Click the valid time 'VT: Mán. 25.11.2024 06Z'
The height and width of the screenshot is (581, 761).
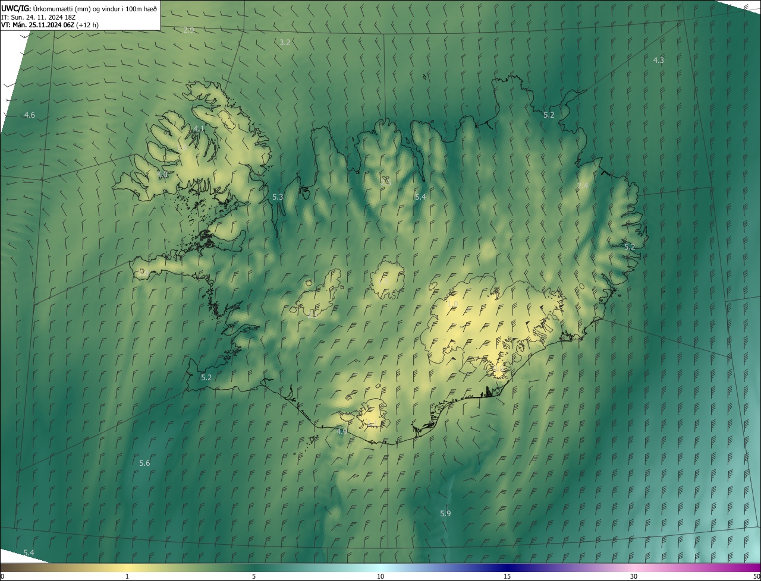tap(38, 25)
